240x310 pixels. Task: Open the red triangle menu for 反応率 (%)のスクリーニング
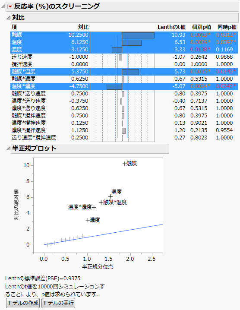[10, 6]
